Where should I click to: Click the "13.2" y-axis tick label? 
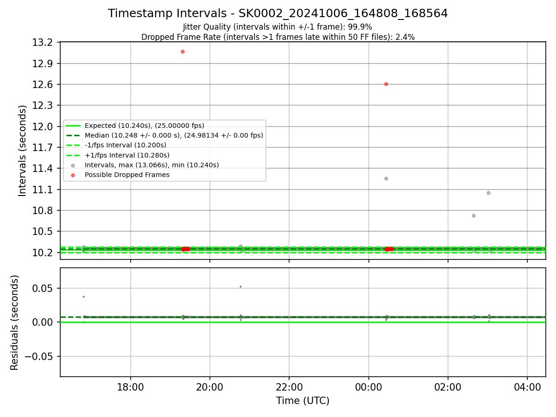[44, 43]
